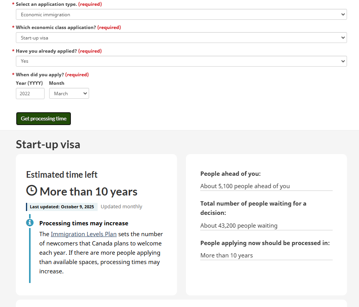Click the 'Updated monthly' text
This screenshot has width=359, height=307.
121,207
